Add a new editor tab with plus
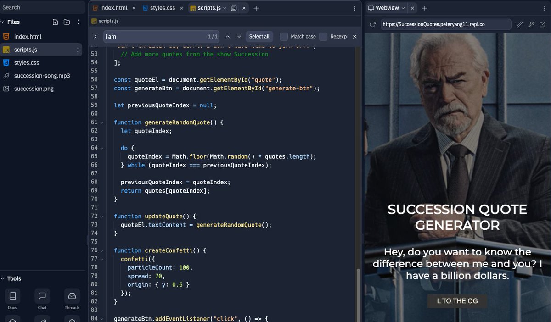This screenshot has height=322, width=551. (256, 8)
